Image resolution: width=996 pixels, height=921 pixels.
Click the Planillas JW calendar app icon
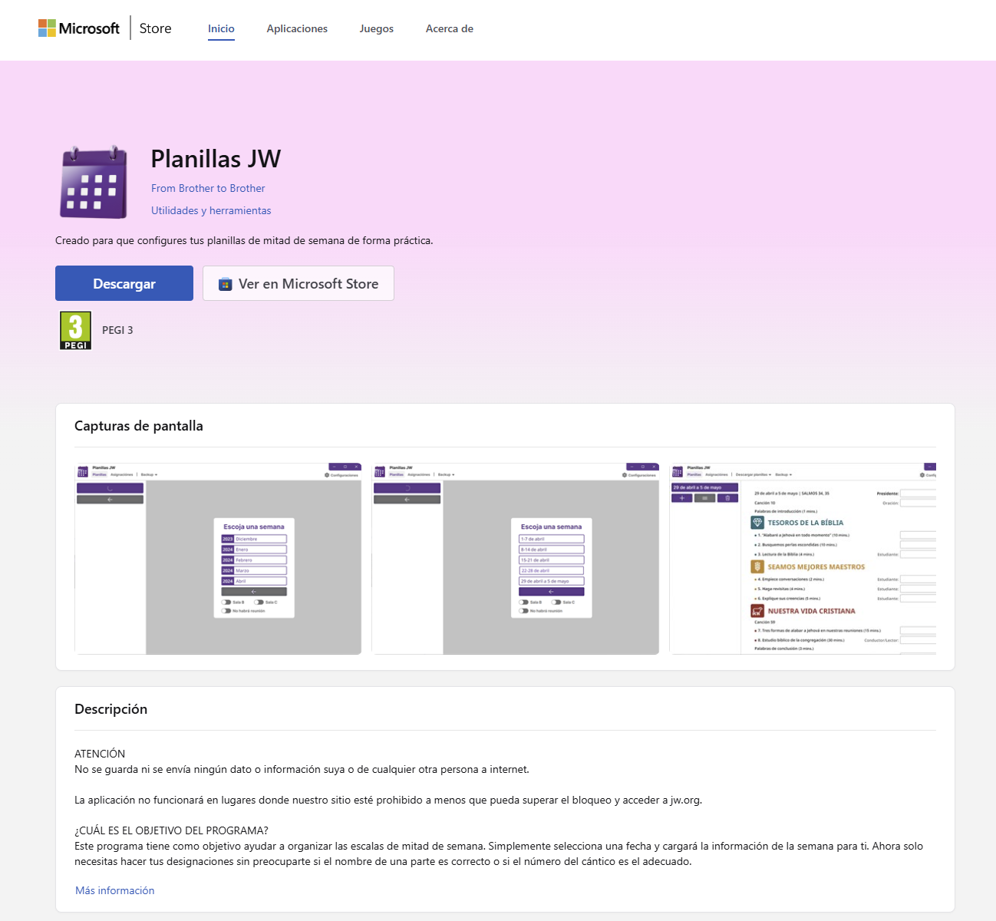(x=94, y=183)
